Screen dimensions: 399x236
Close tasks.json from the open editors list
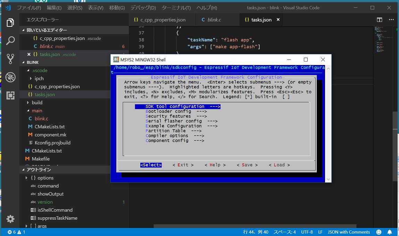tap(28, 54)
